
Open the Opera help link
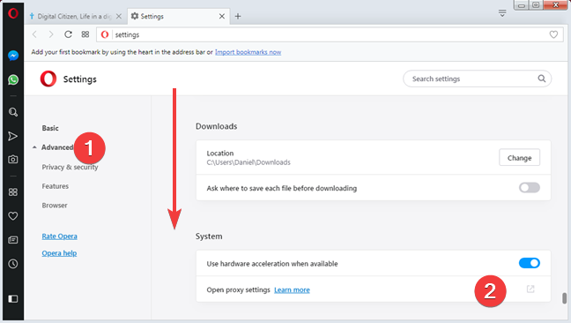pos(59,253)
